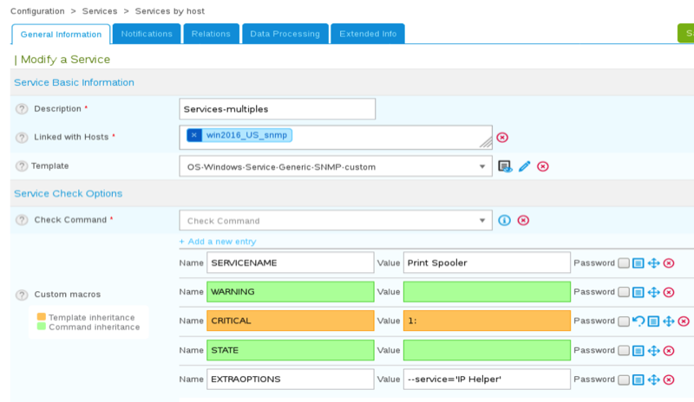Click the description icon on the WARNING macro row
Screen dimensions: 694x402
click(x=638, y=292)
